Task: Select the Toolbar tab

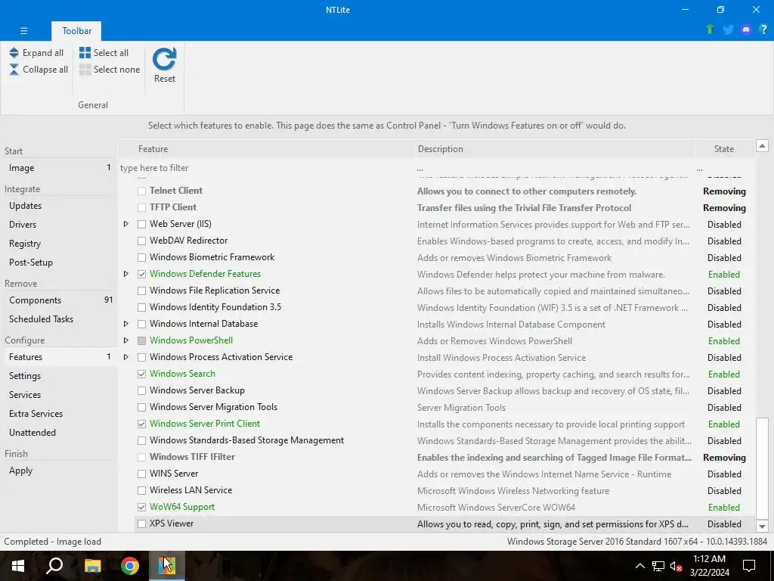Action: tap(76, 30)
